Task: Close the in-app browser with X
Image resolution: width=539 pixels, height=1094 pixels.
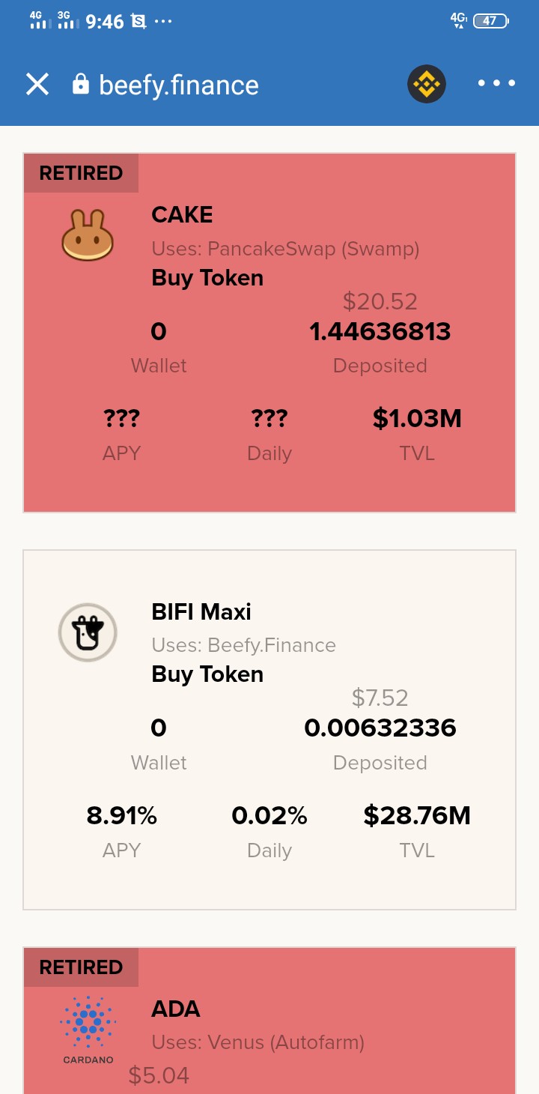Action: coord(37,84)
